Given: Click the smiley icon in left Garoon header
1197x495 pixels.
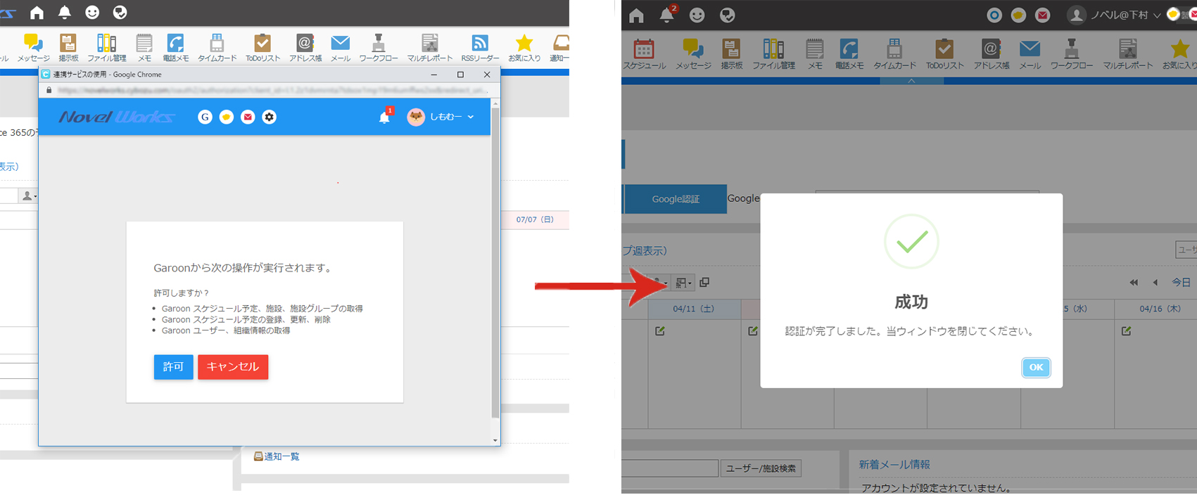Looking at the screenshot, I should coord(92,13).
